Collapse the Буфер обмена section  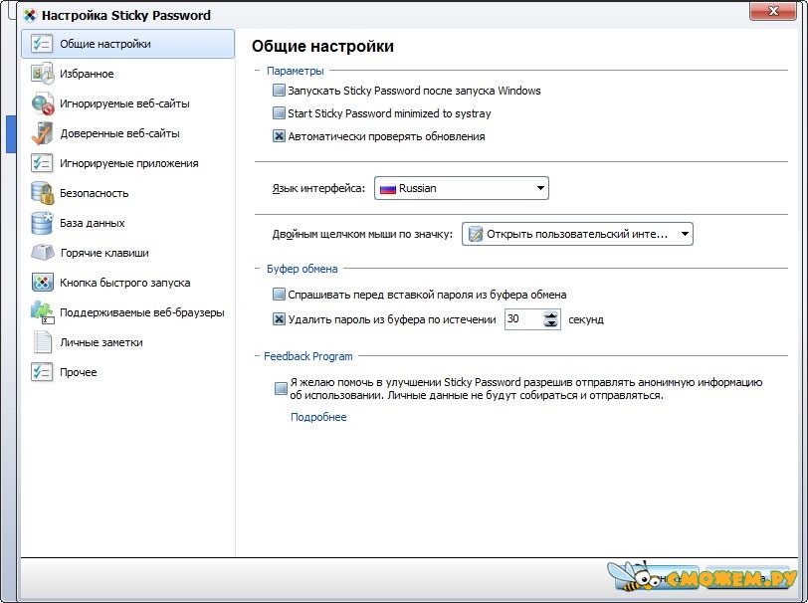pos(258,269)
